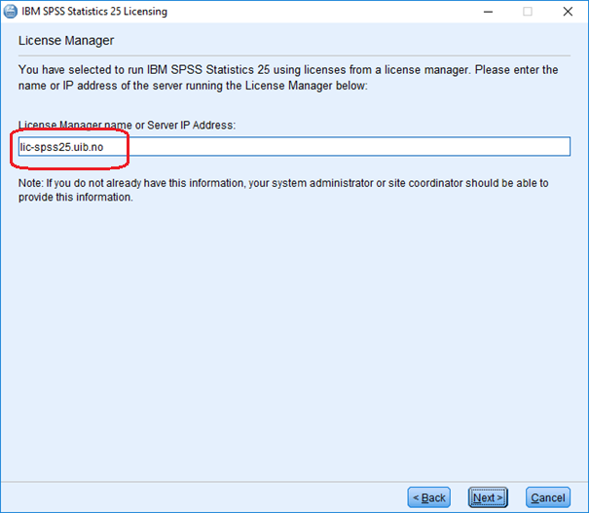Click the Note about system administrator text
589x513 pixels.
[283, 190]
